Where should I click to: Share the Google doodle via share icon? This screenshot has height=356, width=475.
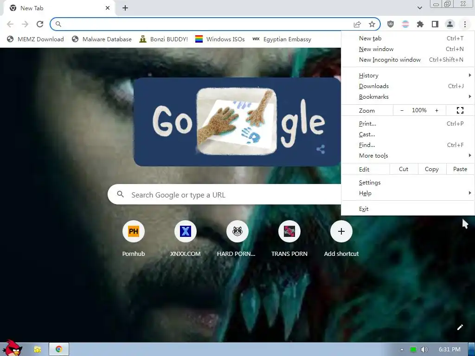click(x=321, y=149)
